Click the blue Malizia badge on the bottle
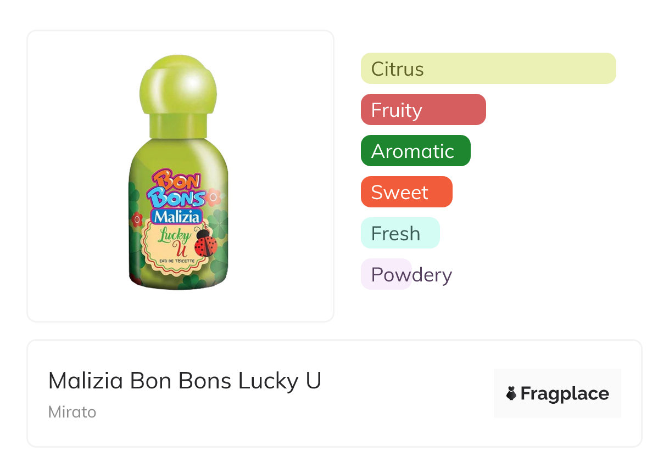Viewport: 669px width, 474px height. pyautogui.click(x=177, y=216)
